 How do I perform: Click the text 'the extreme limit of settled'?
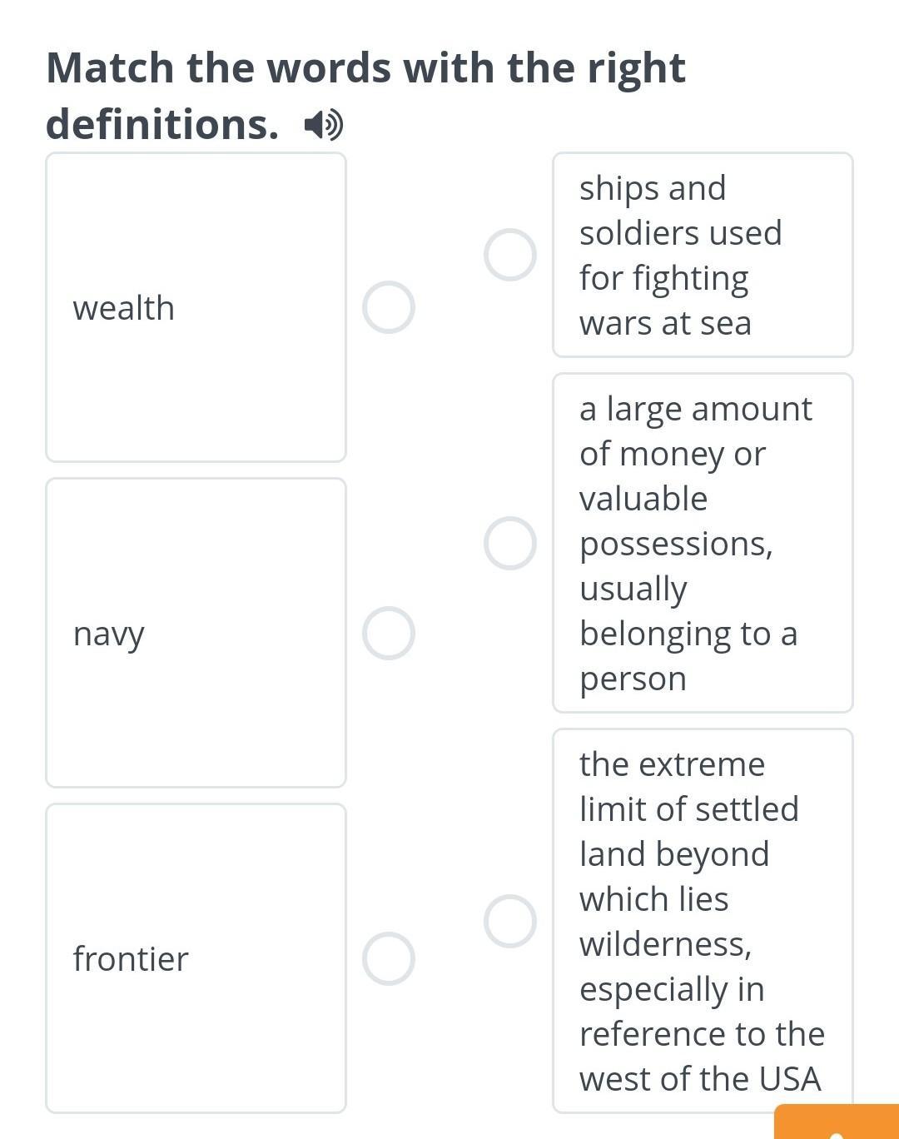coord(688,787)
